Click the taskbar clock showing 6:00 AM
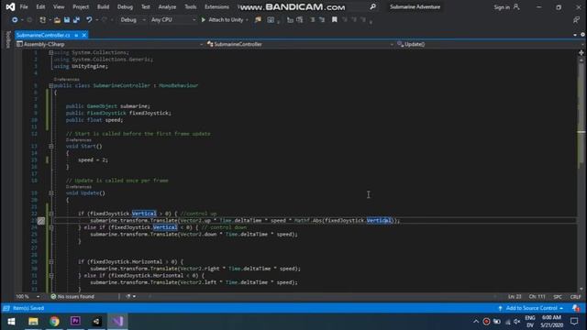This screenshot has width=587, height=330. pyautogui.click(x=551, y=318)
